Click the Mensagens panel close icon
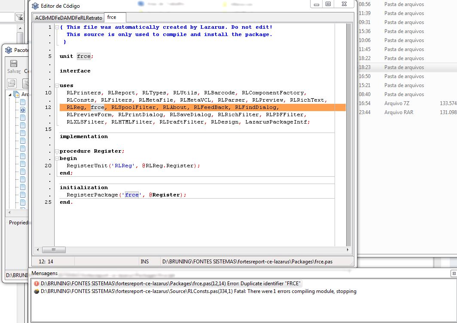This screenshot has height=323, width=457. tap(454, 273)
